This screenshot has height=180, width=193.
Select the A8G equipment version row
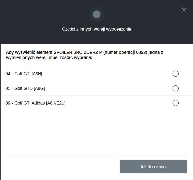tap(96, 88)
